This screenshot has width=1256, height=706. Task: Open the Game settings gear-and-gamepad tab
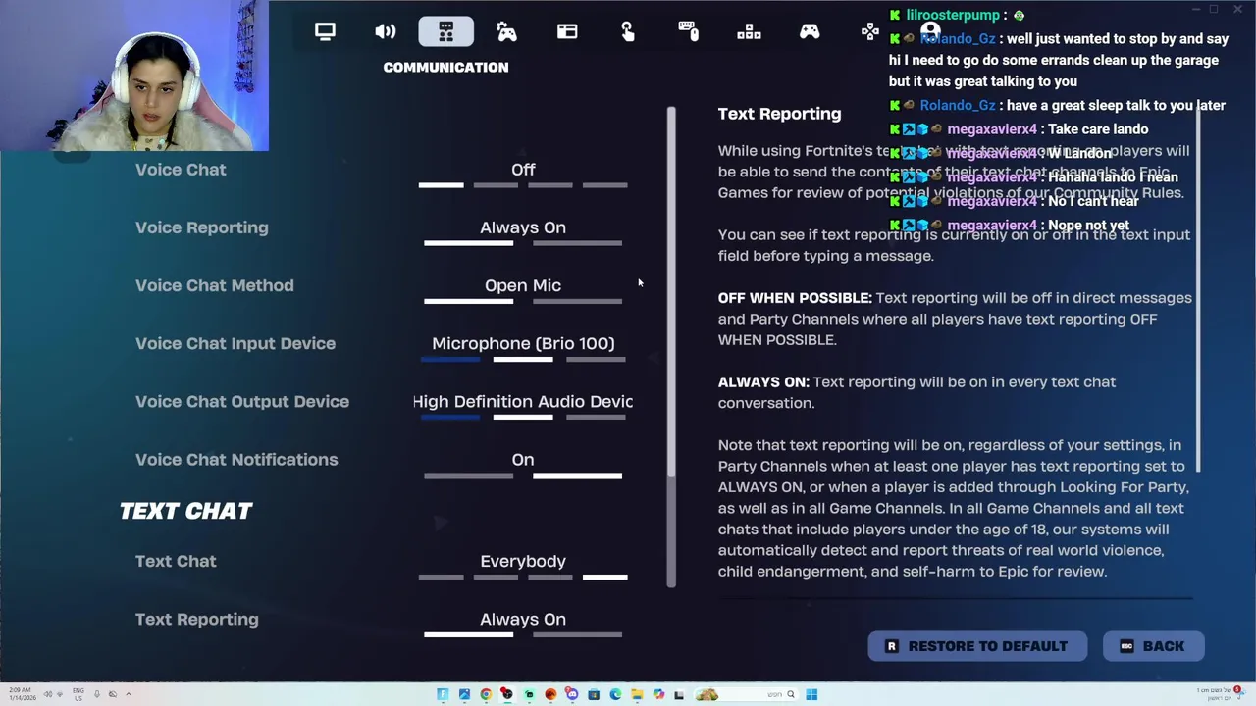(x=506, y=32)
